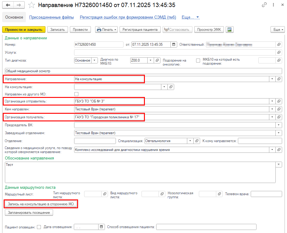
Task: Expand Тип диагноза dropdown
Action: pyautogui.click(x=95, y=60)
